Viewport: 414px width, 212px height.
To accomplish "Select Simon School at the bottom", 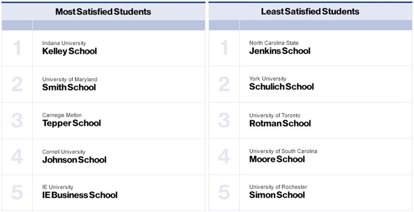I will (277, 195).
